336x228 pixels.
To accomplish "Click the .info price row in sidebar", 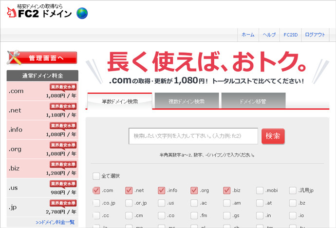I will point(42,130).
